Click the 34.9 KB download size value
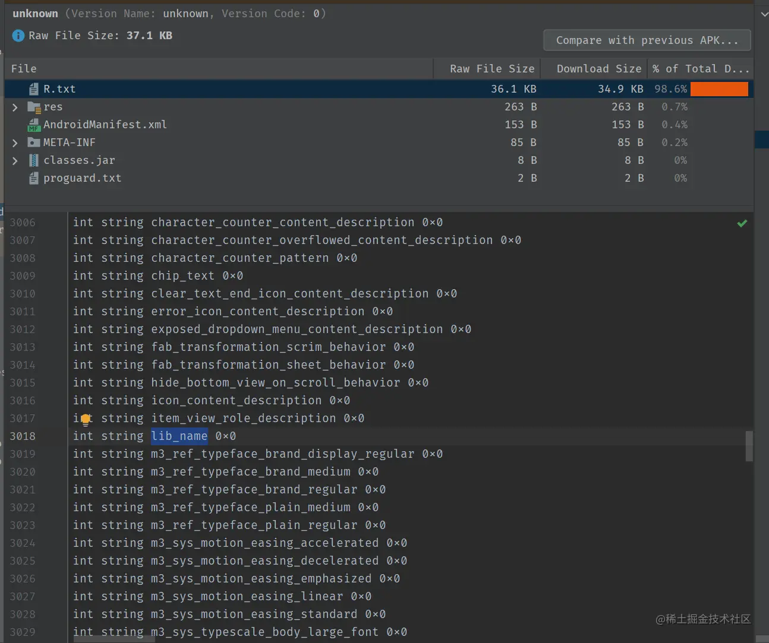The image size is (769, 643). [x=620, y=89]
